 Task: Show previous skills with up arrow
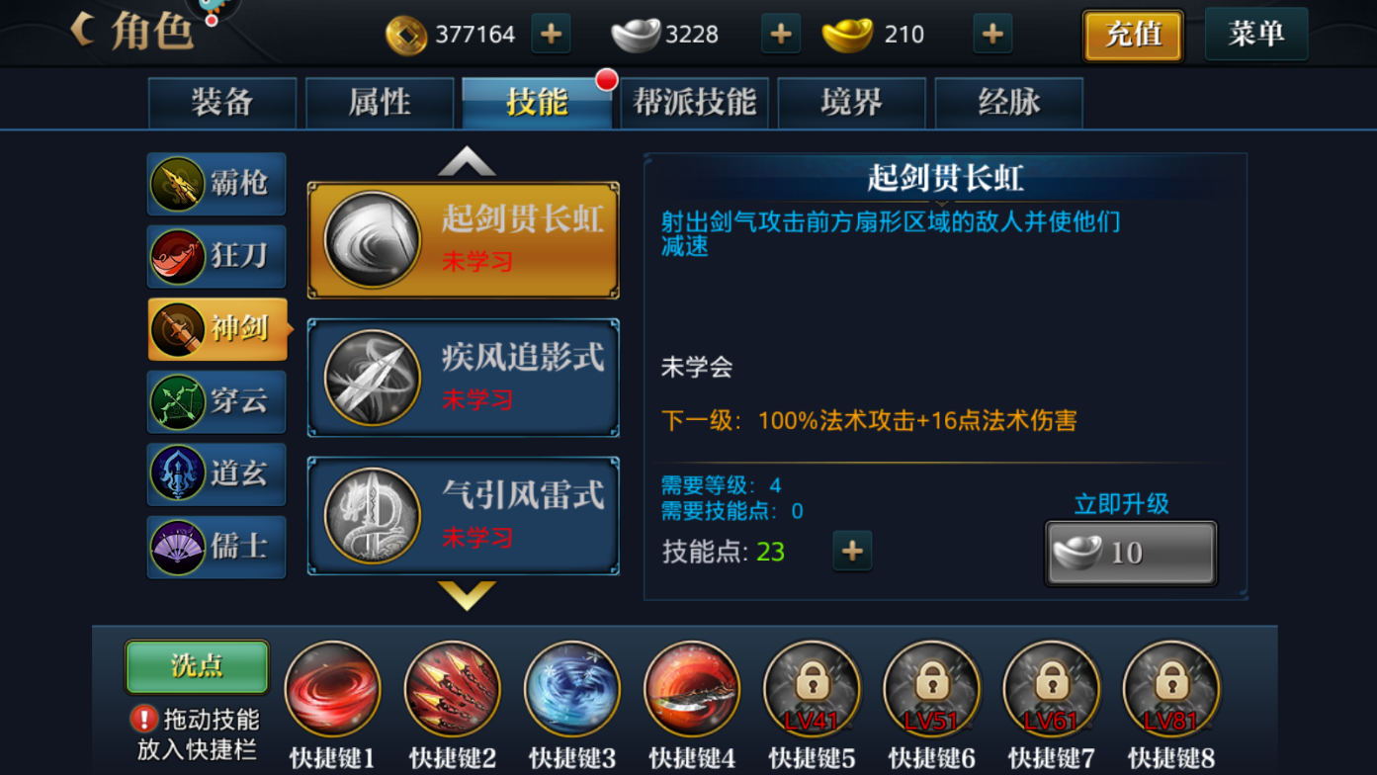coord(467,161)
